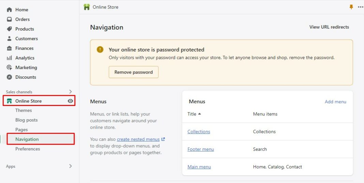This screenshot has width=364, height=183.
Task: Click the Remove password button
Action: pos(134,72)
